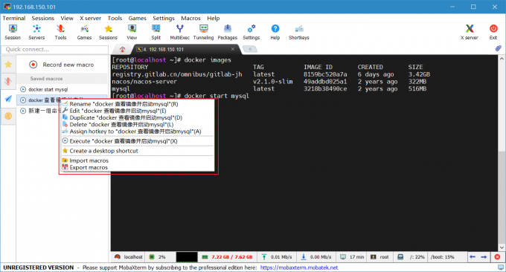Open the Games menu

click(x=137, y=18)
